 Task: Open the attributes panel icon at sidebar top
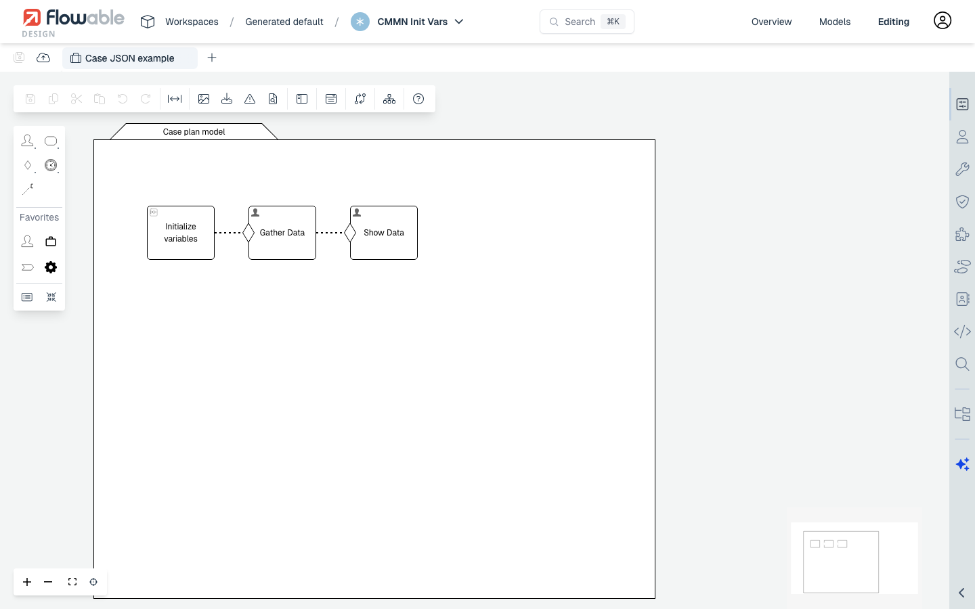962,104
